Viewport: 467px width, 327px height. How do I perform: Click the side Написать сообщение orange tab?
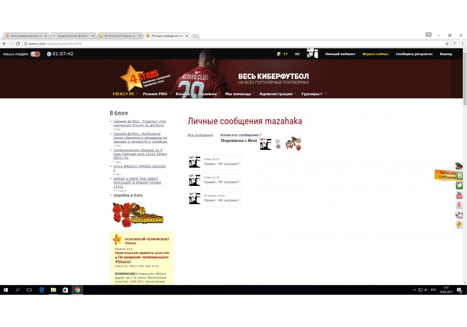[x=445, y=175]
